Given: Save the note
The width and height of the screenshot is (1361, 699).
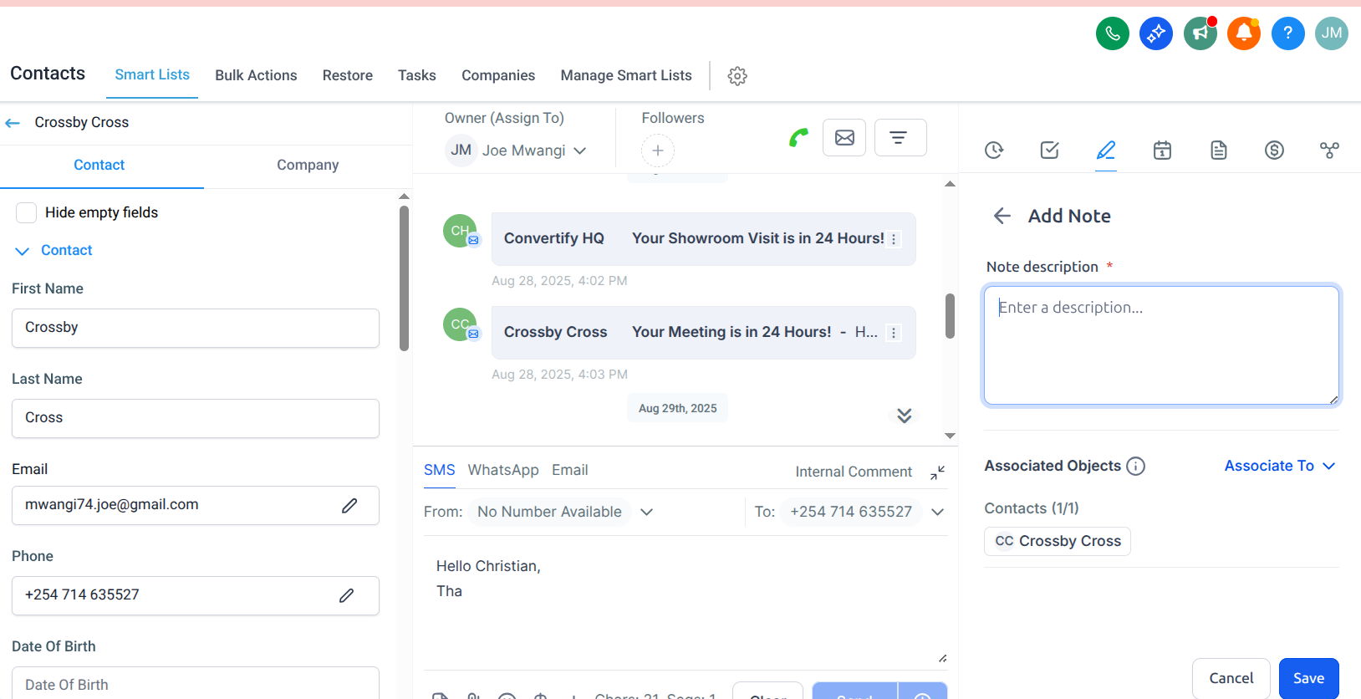Looking at the screenshot, I should [1309, 678].
